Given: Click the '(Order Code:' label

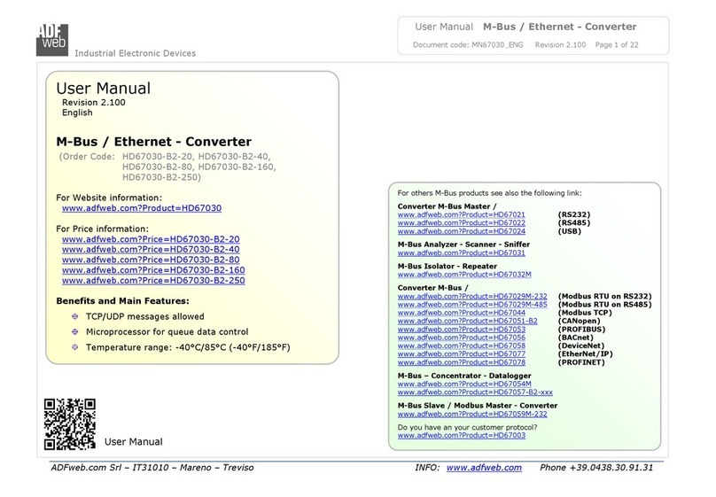Looking at the screenshot, I should [x=87, y=157].
